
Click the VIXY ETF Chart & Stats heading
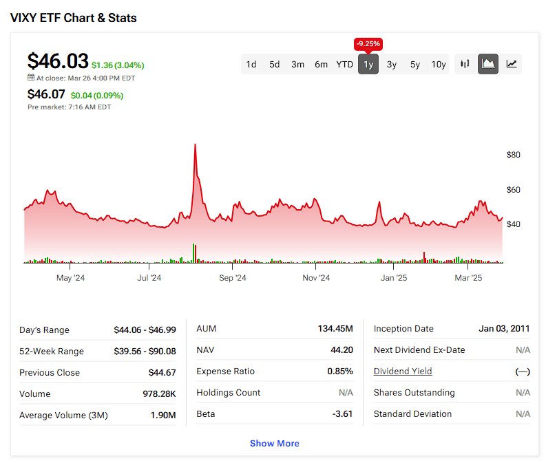[x=74, y=18]
